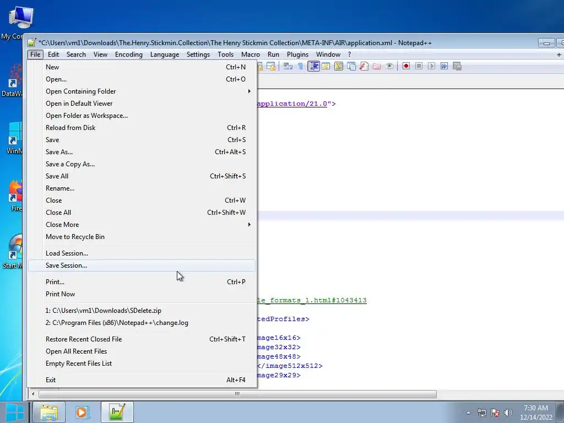Click the Action Center flag icon
This screenshot has height=423, width=564.
pos(495,413)
